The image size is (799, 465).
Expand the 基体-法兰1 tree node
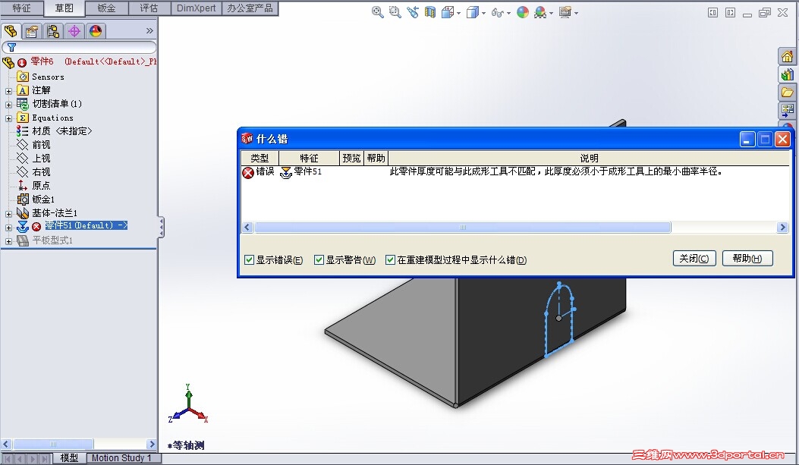click(7, 213)
